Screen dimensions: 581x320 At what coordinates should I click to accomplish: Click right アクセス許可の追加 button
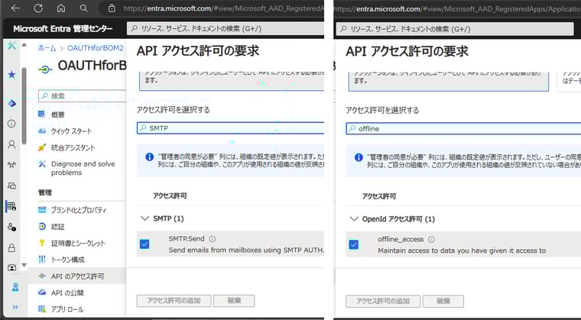pos(383,301)
